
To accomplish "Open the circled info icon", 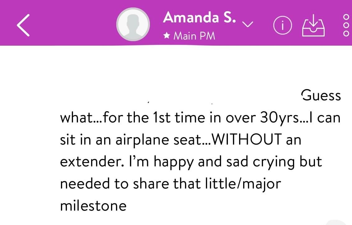I will pyautogui.click(x=283, y=25).
